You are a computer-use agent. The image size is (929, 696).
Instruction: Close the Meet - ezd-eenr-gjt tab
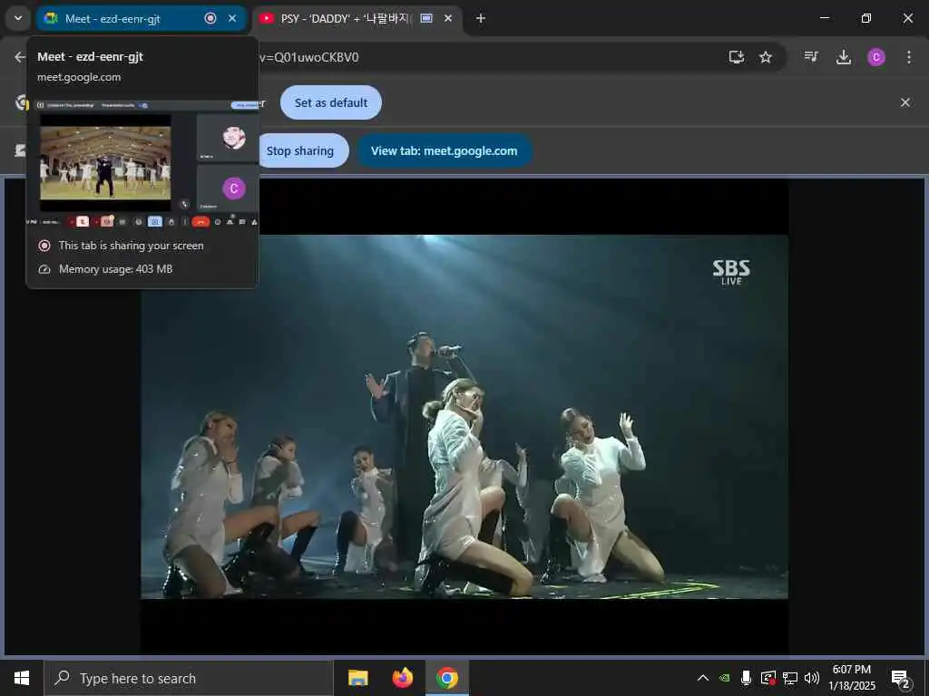[232, 18]
